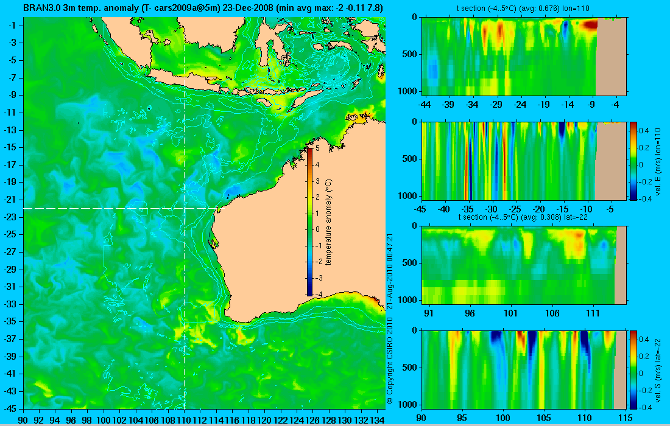Click longitude tick label 104 on main map
670x426 pixels.
[135, 421]
